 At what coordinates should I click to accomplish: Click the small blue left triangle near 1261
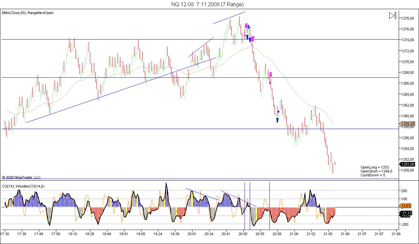[278, 112]
